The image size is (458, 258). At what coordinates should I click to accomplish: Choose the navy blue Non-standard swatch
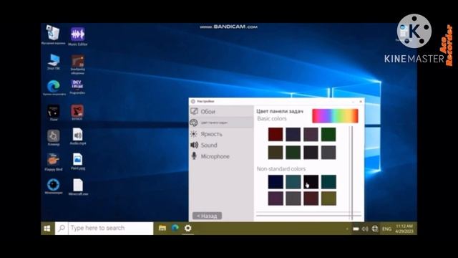click(x=276, y=181)
